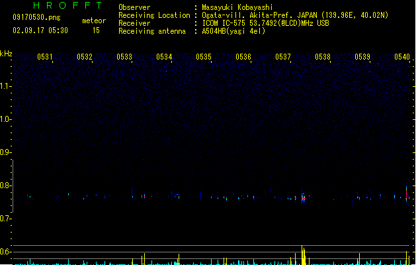The image size is (416, 265).
Task: Click the 0534 time marker
Action: pos(164,57)
